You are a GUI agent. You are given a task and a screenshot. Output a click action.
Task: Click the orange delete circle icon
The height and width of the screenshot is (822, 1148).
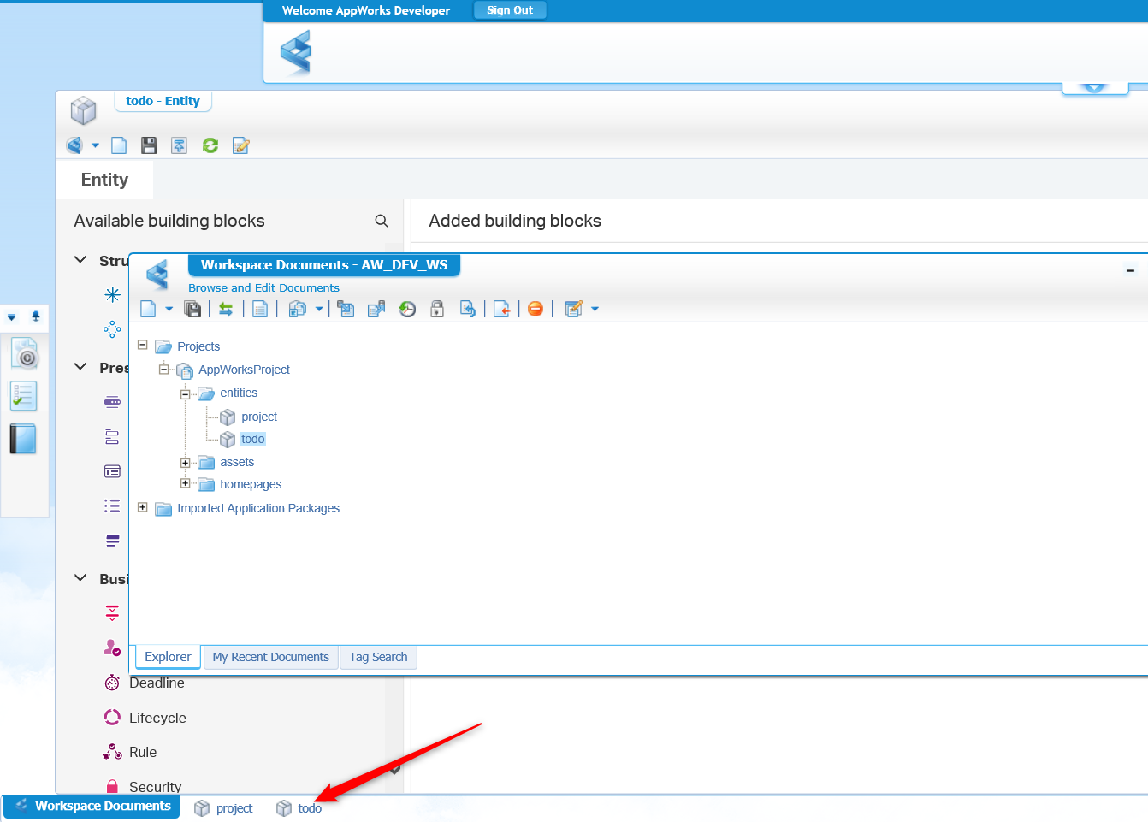tap(536, 309)
